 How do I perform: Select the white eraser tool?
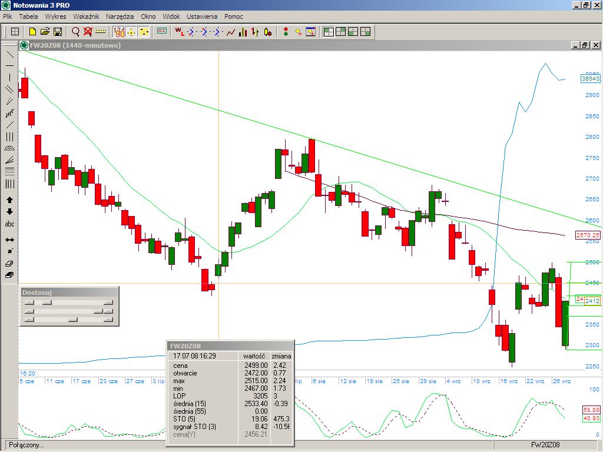pyautogui.click(x=9, y=264)
